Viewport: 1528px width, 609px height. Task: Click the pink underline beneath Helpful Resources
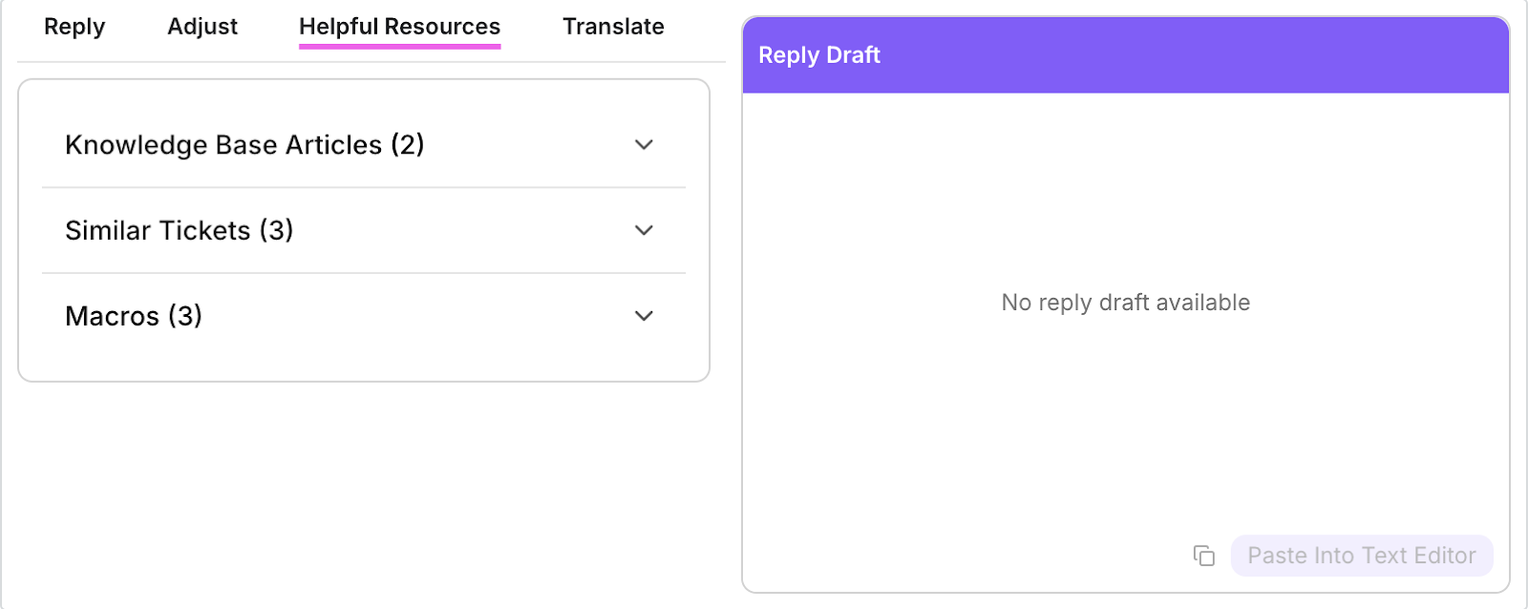(x=399, y=46)
